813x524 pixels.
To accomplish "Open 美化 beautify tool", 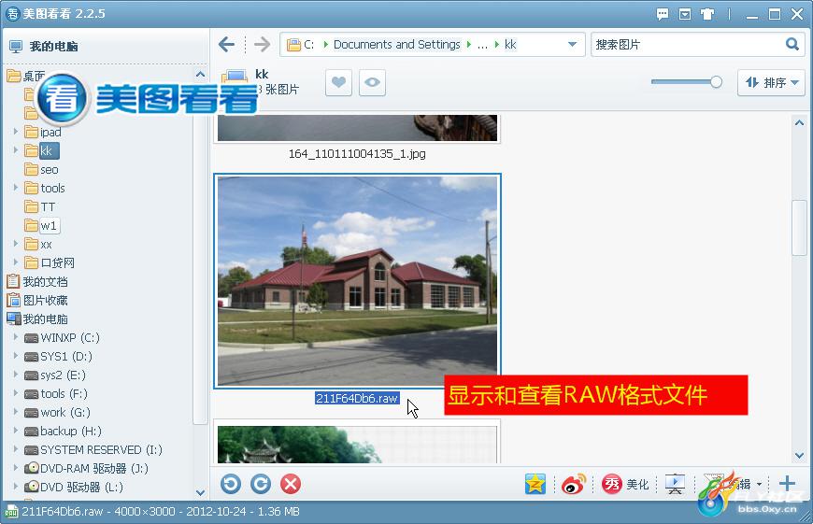I will (x=625, y=484).
